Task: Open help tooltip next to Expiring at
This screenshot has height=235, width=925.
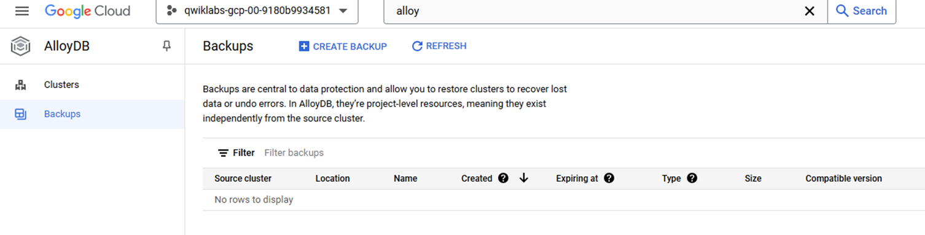Action: coord(609,178)
